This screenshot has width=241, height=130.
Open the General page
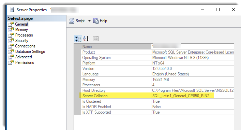pos(21,24)
